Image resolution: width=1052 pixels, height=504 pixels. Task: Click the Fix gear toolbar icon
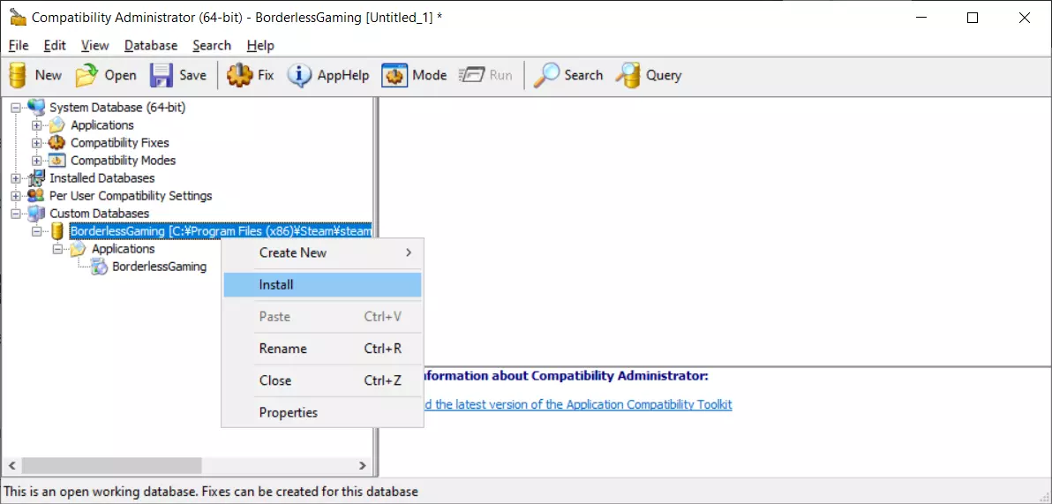coord(239,75)
